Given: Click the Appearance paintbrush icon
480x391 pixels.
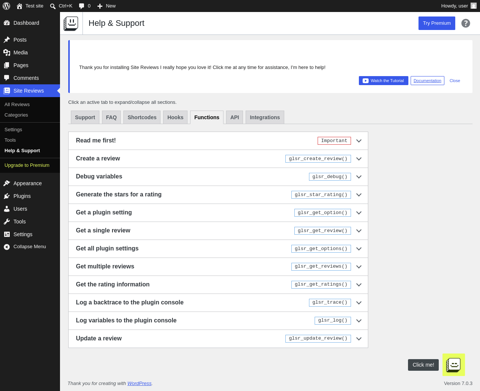Looking at the screenshot, I should (7, 183).
